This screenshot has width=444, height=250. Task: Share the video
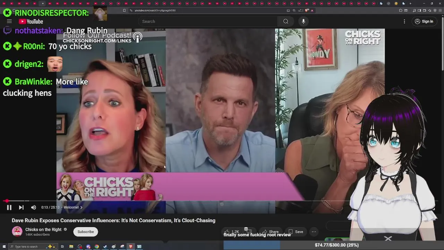click(271, 232)
